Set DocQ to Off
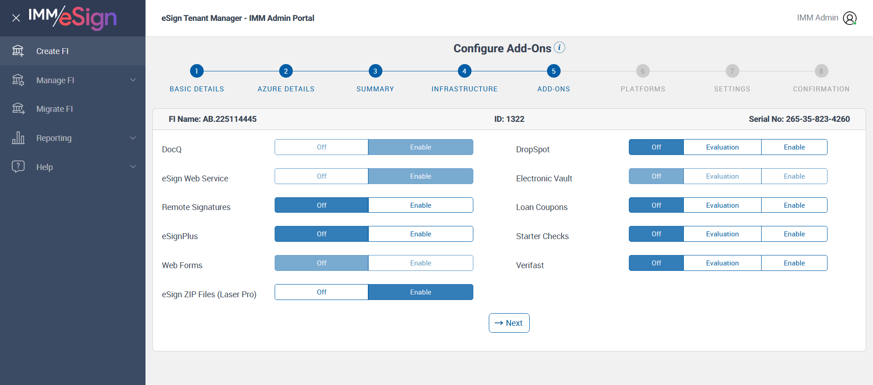 (321, 147)
